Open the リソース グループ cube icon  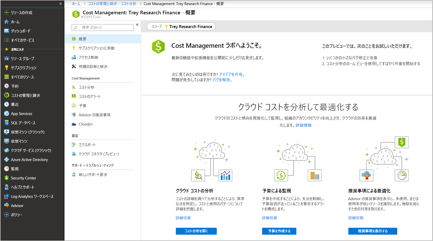7,59
